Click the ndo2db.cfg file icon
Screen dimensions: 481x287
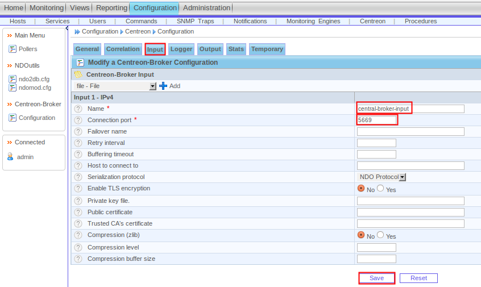tap(13, 79)
